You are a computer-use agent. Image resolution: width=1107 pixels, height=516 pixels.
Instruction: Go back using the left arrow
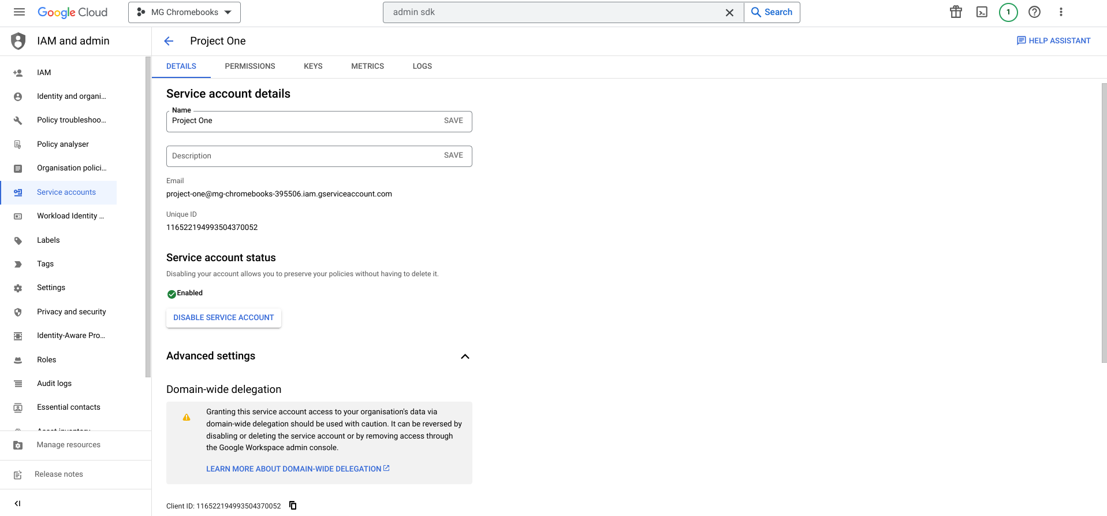tap(169, 41)
